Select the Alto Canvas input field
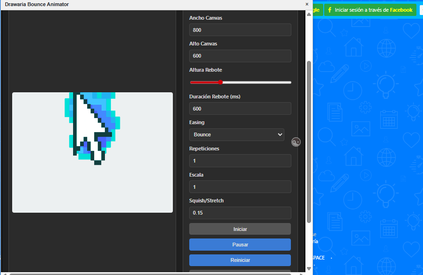This screenshot has width=423, height=275. coord(240,56)
